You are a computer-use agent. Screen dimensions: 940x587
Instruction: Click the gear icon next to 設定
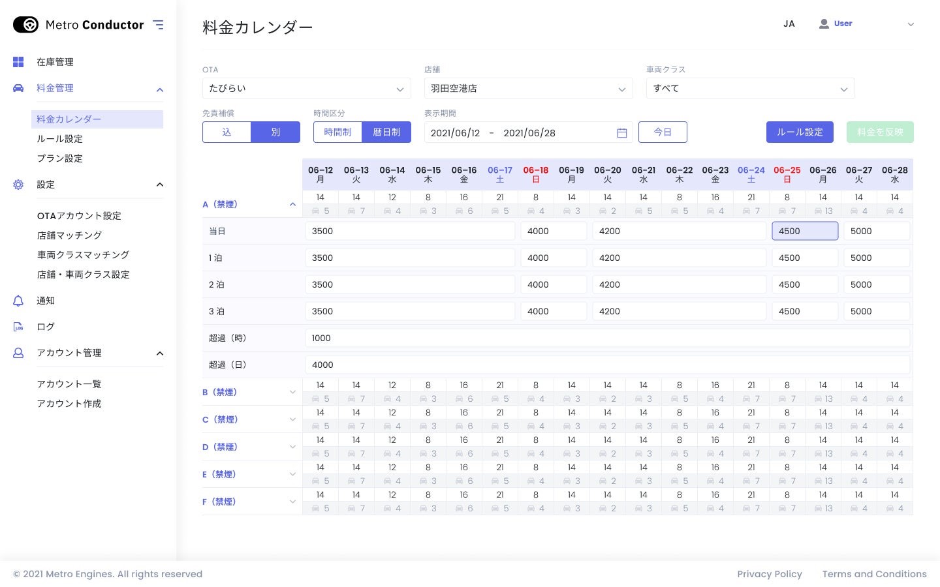point(18,185)
